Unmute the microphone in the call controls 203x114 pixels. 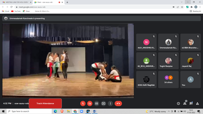83,103
